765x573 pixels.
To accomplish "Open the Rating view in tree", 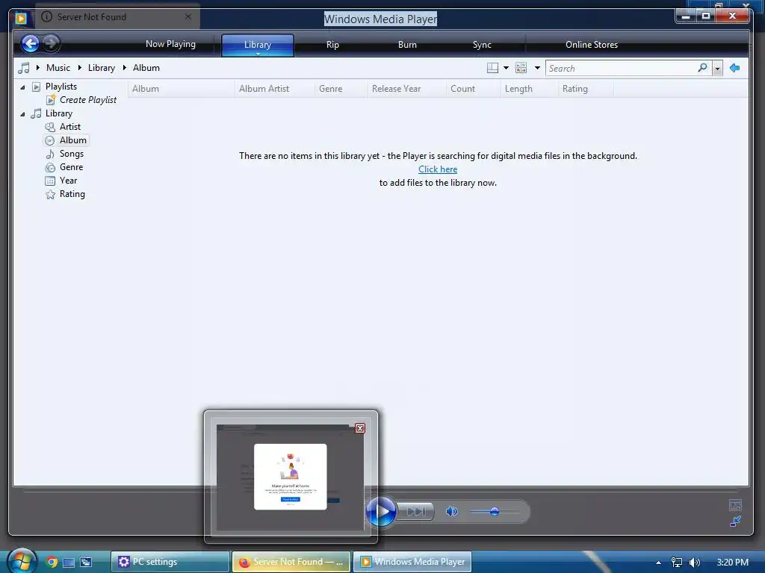I will pos(72,194).
